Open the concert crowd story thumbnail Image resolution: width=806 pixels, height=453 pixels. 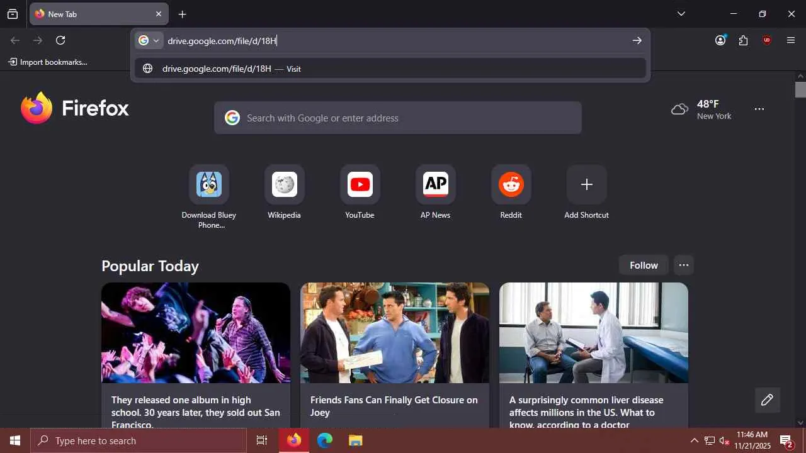point(196,333)
